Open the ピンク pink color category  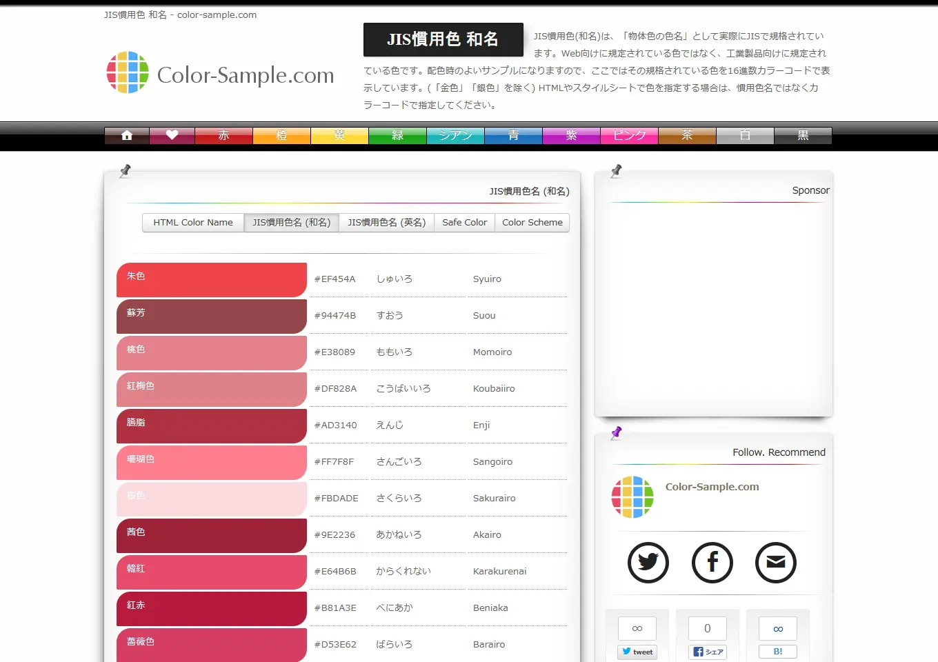click(629, 135)
